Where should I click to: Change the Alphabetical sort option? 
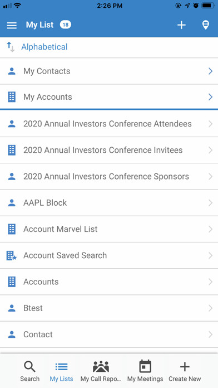[44, 47]
